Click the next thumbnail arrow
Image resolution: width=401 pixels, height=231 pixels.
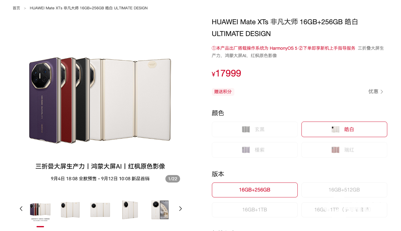point(180,209)
